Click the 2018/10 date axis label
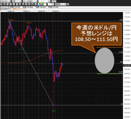This screenshot has width=131, height=119. [11, 12]
